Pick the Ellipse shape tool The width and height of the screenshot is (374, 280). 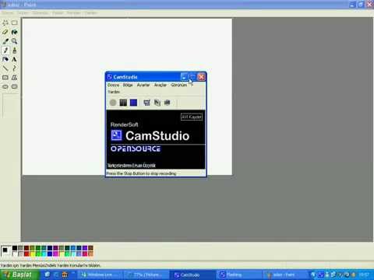(x=5, y=86)
